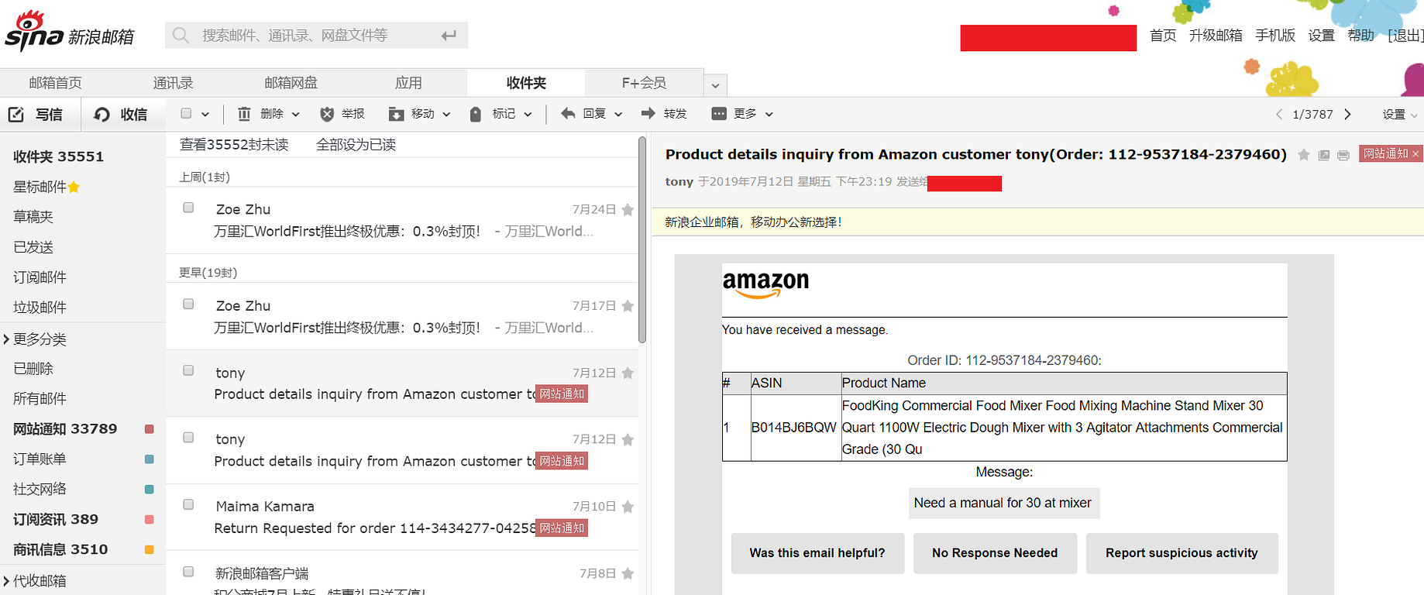Open 草稿夹 folder in sidebar
This screenshot has height=595, width=1424.
[x=33, y=217]
